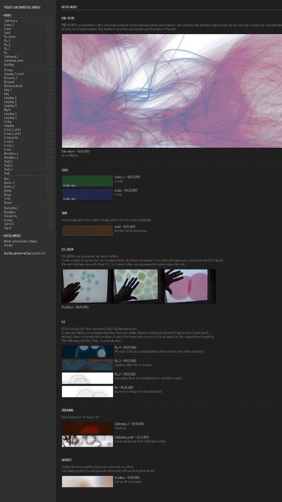Open Lounge sidebar entry
This screenshot has width=282, height=502.
point(8,220)
